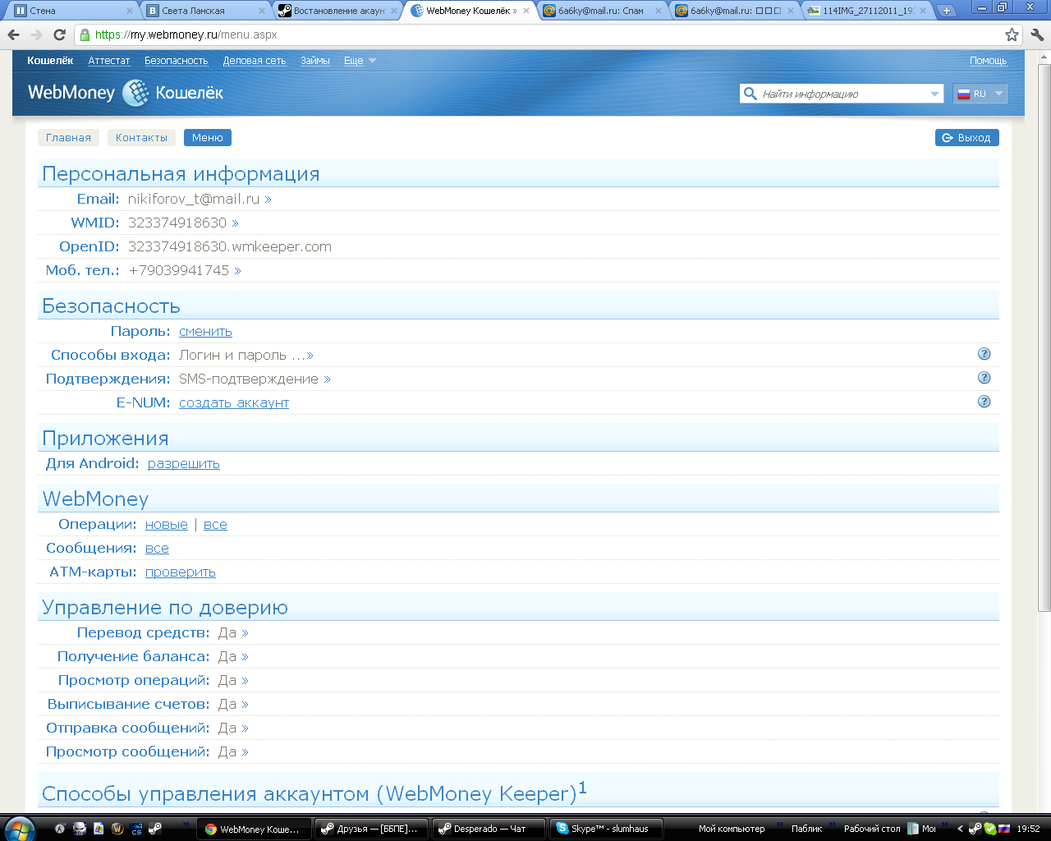
Task: Reload the page with refresh icon
Action: coord(59,34)
